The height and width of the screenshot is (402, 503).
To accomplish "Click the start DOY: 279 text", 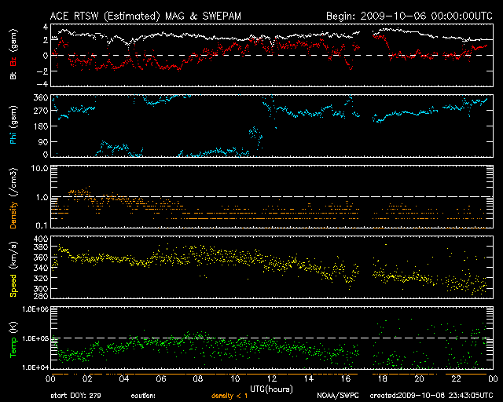I will (x=75, y=396).
